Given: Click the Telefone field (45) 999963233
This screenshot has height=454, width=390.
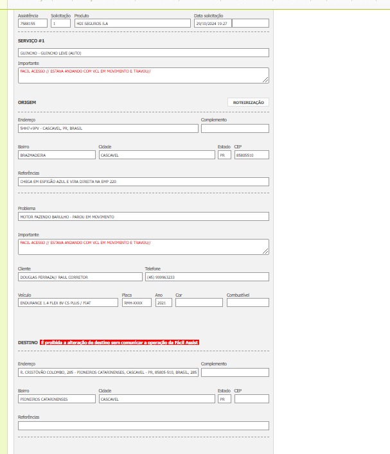Looking at the screenshot, I should (x=207, y=277).
